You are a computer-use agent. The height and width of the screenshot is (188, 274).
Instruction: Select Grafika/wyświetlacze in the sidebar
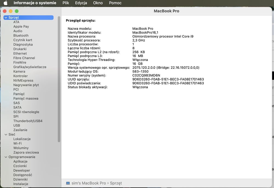[30, 67]
